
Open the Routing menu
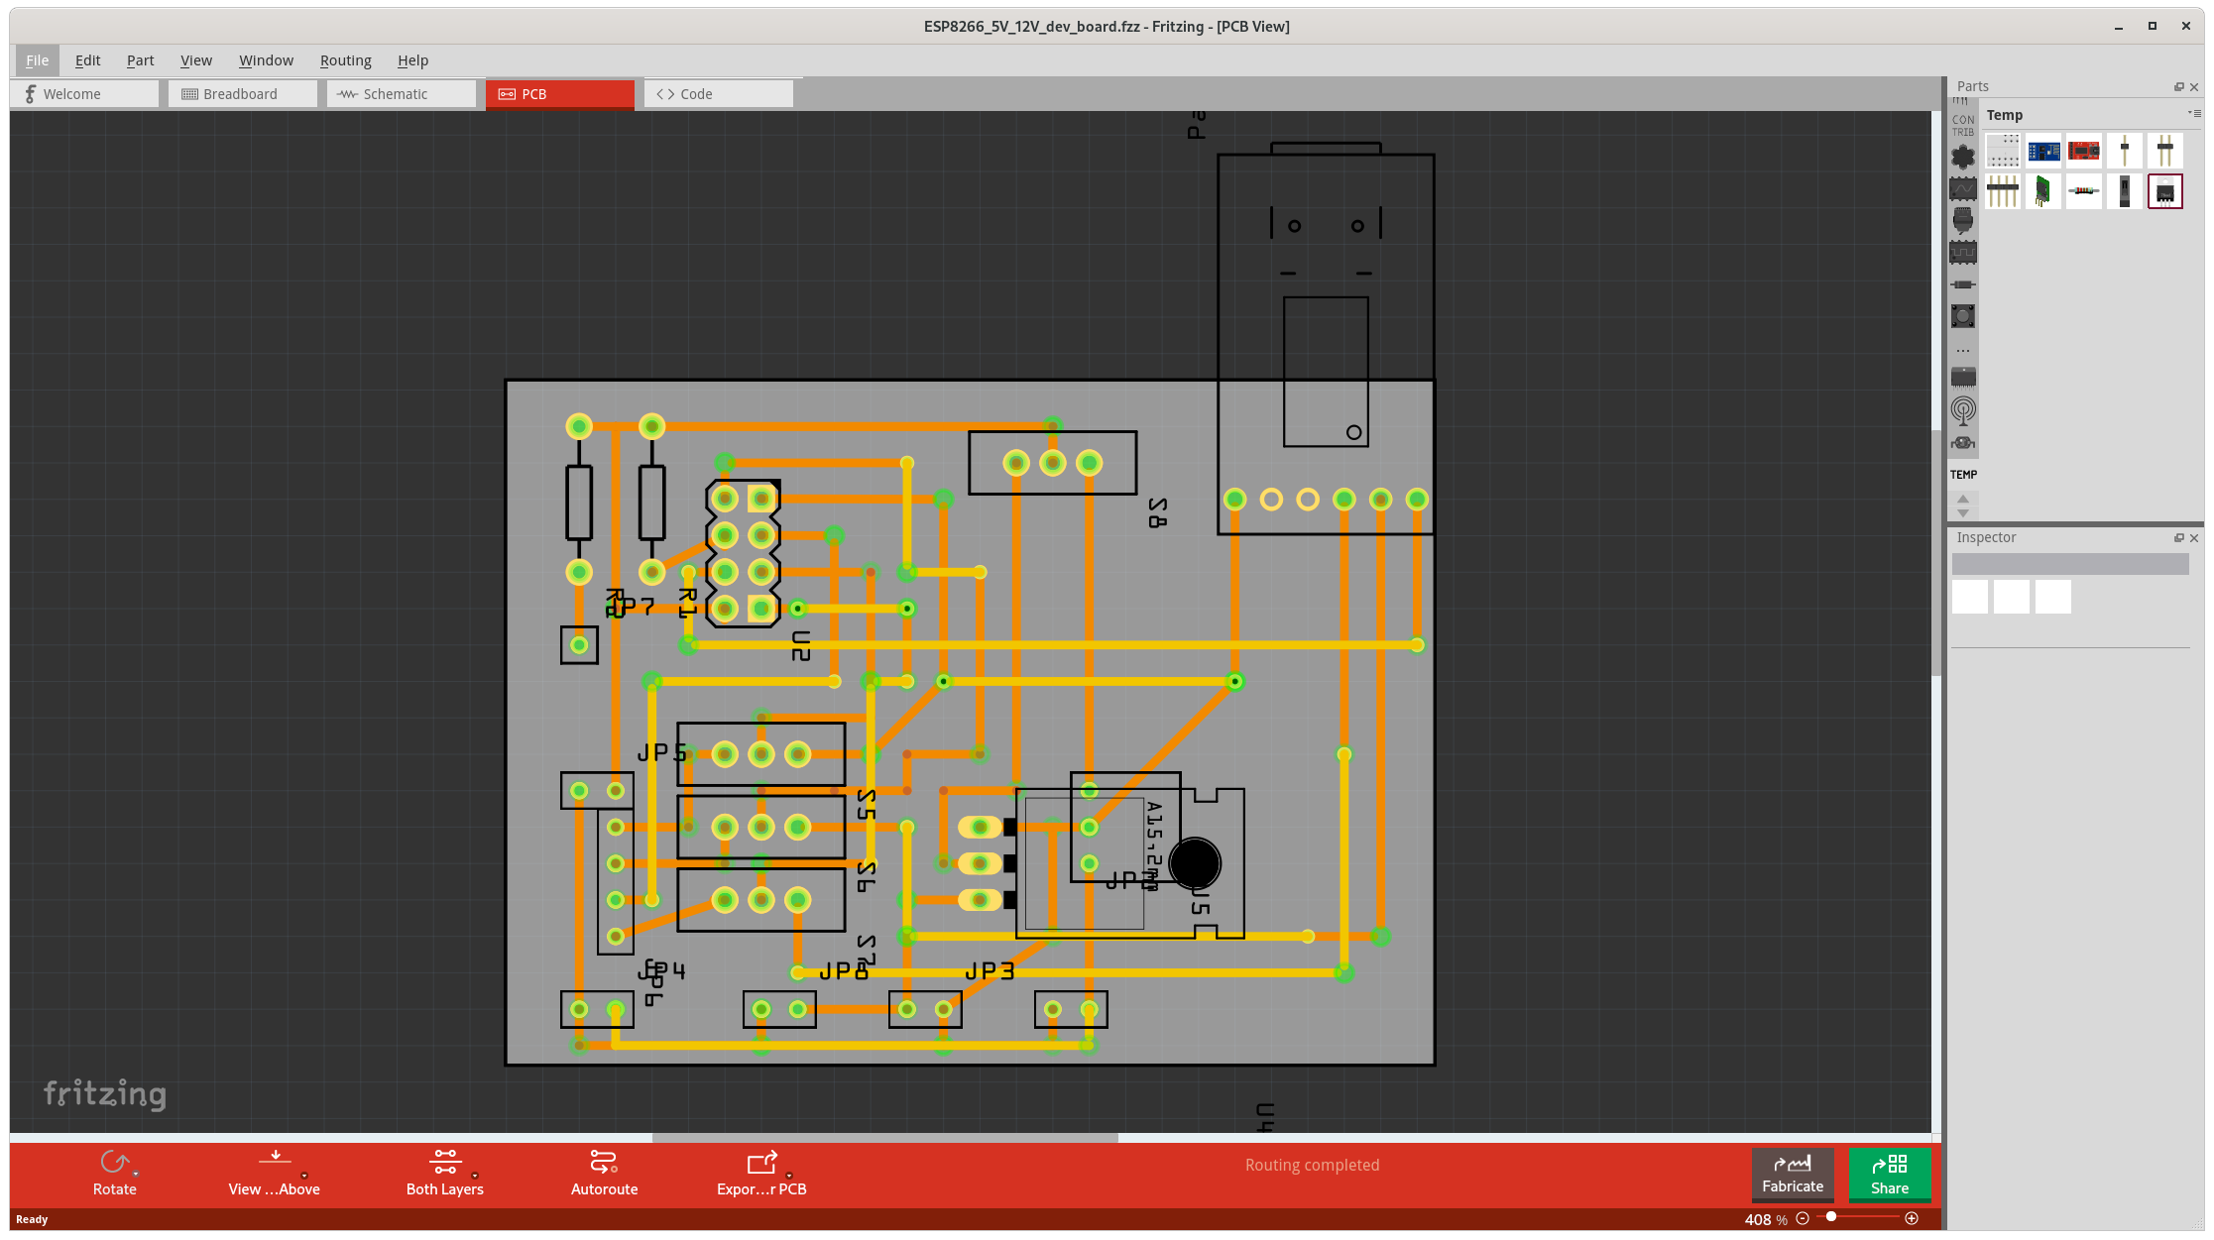(342, 59)
